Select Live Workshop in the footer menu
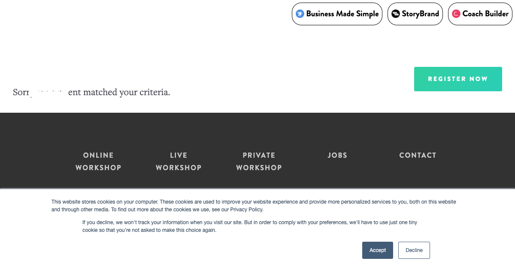The image size is (515, 270). coord(179,155)
